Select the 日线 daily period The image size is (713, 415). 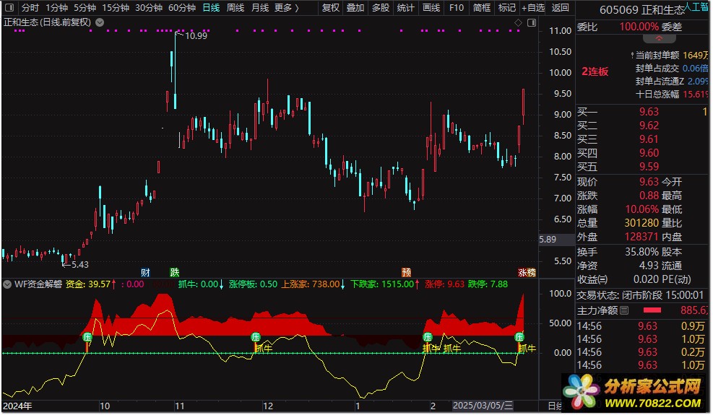pyautogui.click(x=211, y=8)
